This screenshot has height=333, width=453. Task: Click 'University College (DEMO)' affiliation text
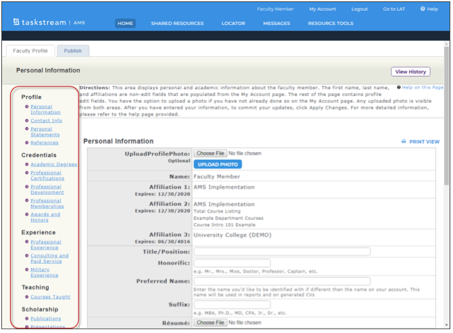(233, 235)
